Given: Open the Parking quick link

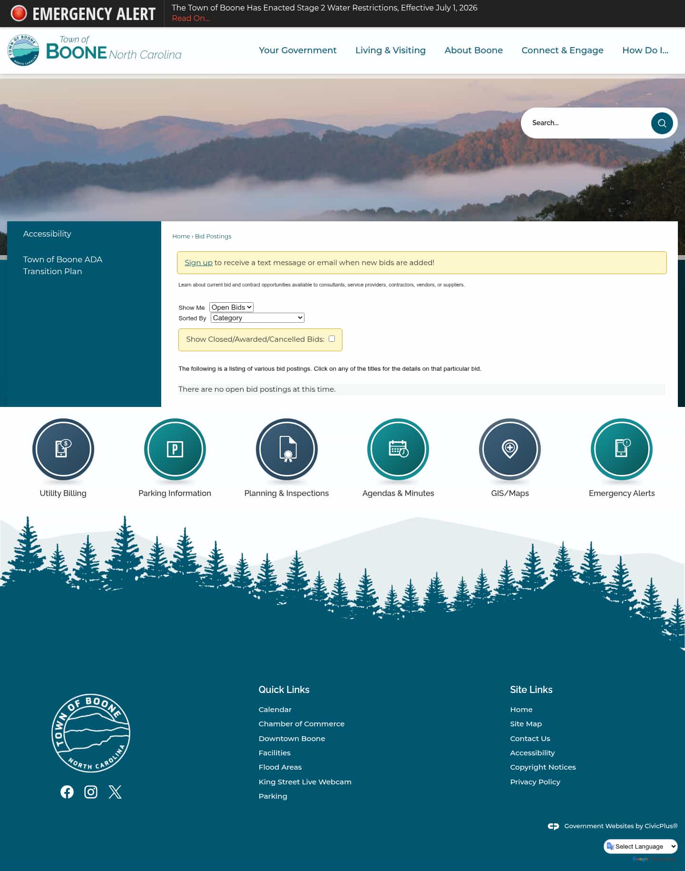Looking at the screenshot, I should [x=273, y=796].
